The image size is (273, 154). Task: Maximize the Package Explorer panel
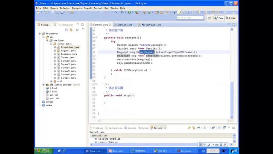point(82,24)
